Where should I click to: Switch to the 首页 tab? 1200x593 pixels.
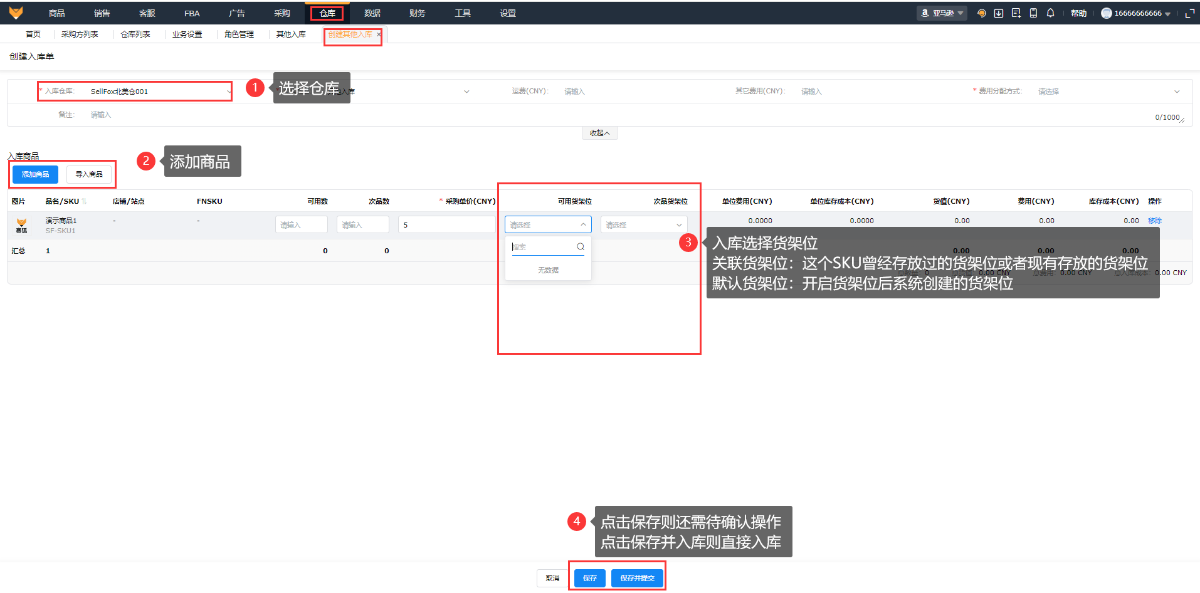(x=33, y=34)
